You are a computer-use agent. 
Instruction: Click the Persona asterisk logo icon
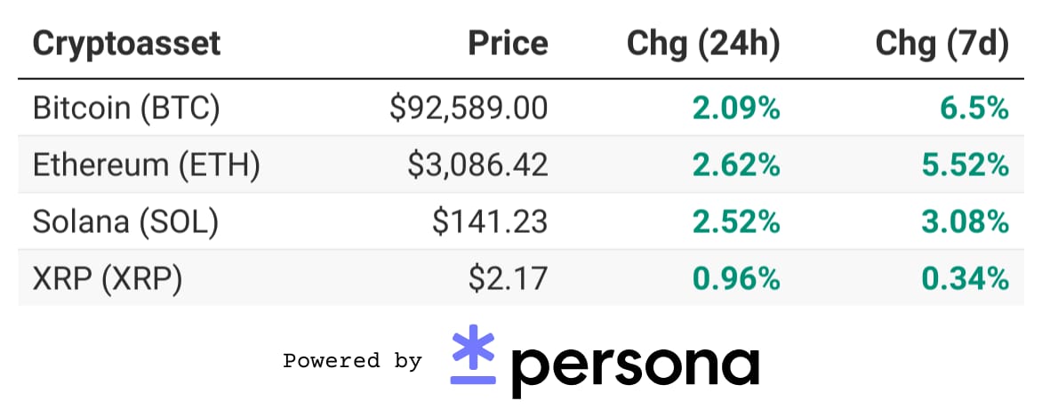(473, 354)
